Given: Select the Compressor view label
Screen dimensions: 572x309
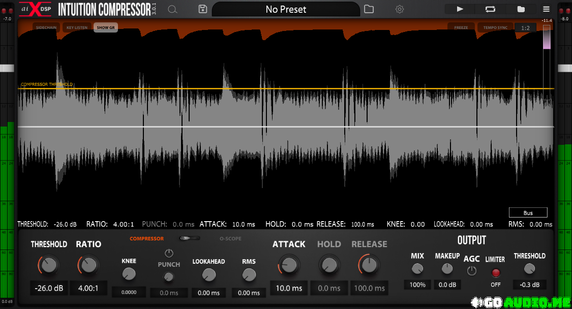Looking at the screenshot, I should (146, 238).
